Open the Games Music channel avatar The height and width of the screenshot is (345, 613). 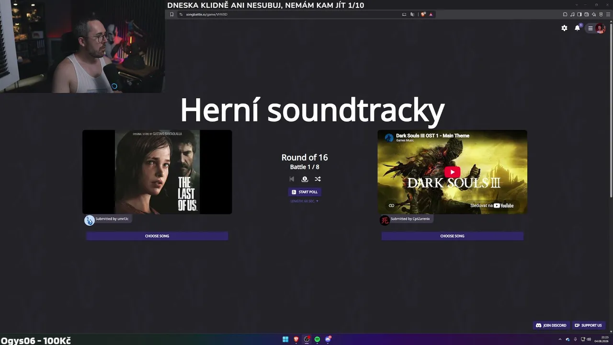point(389,138)
